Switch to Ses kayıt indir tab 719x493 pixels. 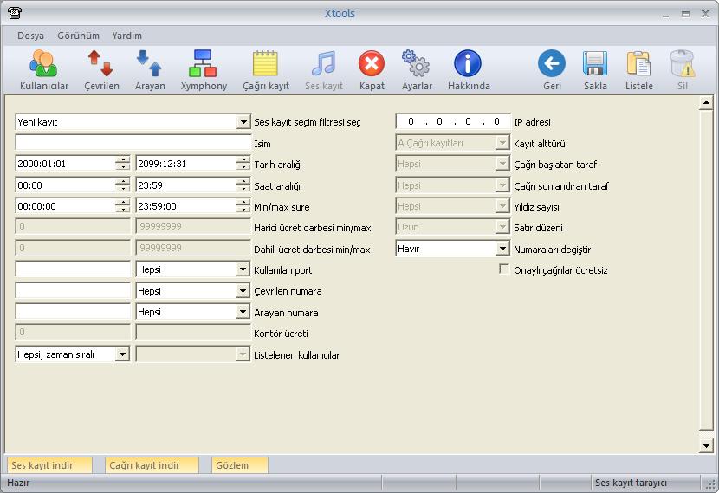click(x=51, y=465)
